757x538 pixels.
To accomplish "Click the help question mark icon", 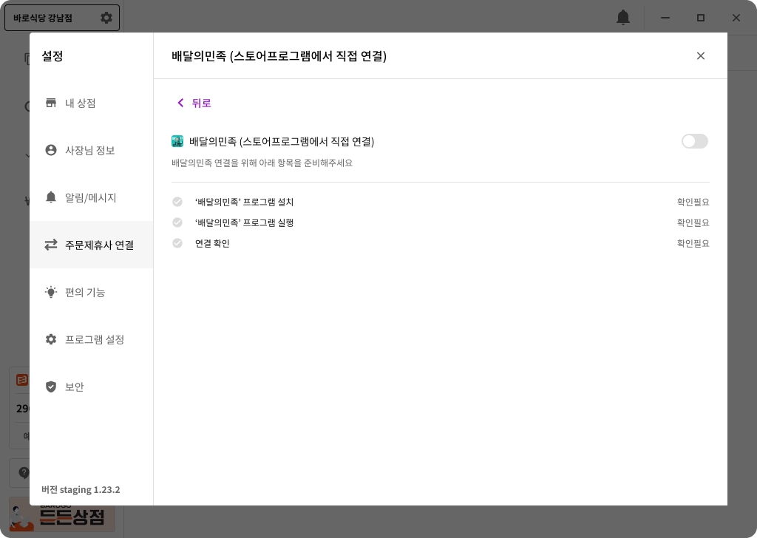I will (24, 472).
